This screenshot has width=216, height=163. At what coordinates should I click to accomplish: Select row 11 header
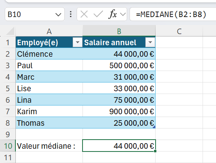click(x=8, y=157)
